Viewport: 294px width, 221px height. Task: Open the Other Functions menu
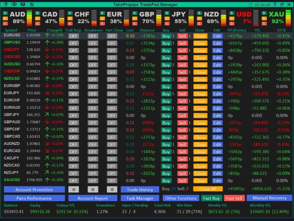coord(181,198)
